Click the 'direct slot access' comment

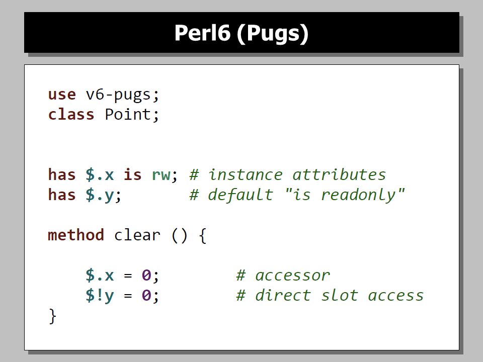coord(330,296)
